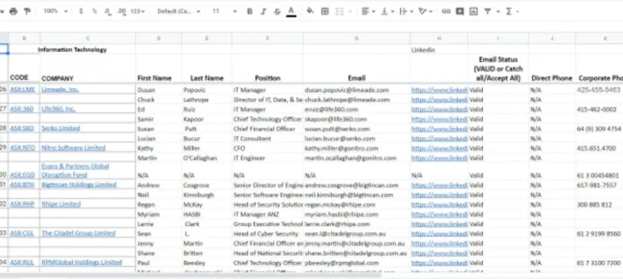Viewport: 623px width, 279px height.
Task: Open the vertical align dropdown
Action: 387,12
